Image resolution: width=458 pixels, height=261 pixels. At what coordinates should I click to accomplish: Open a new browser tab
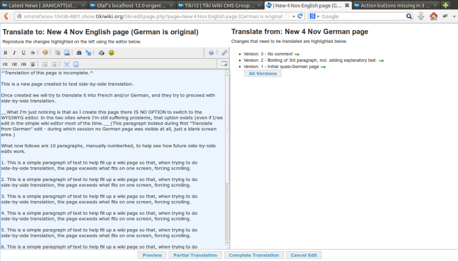pos(445,5)
